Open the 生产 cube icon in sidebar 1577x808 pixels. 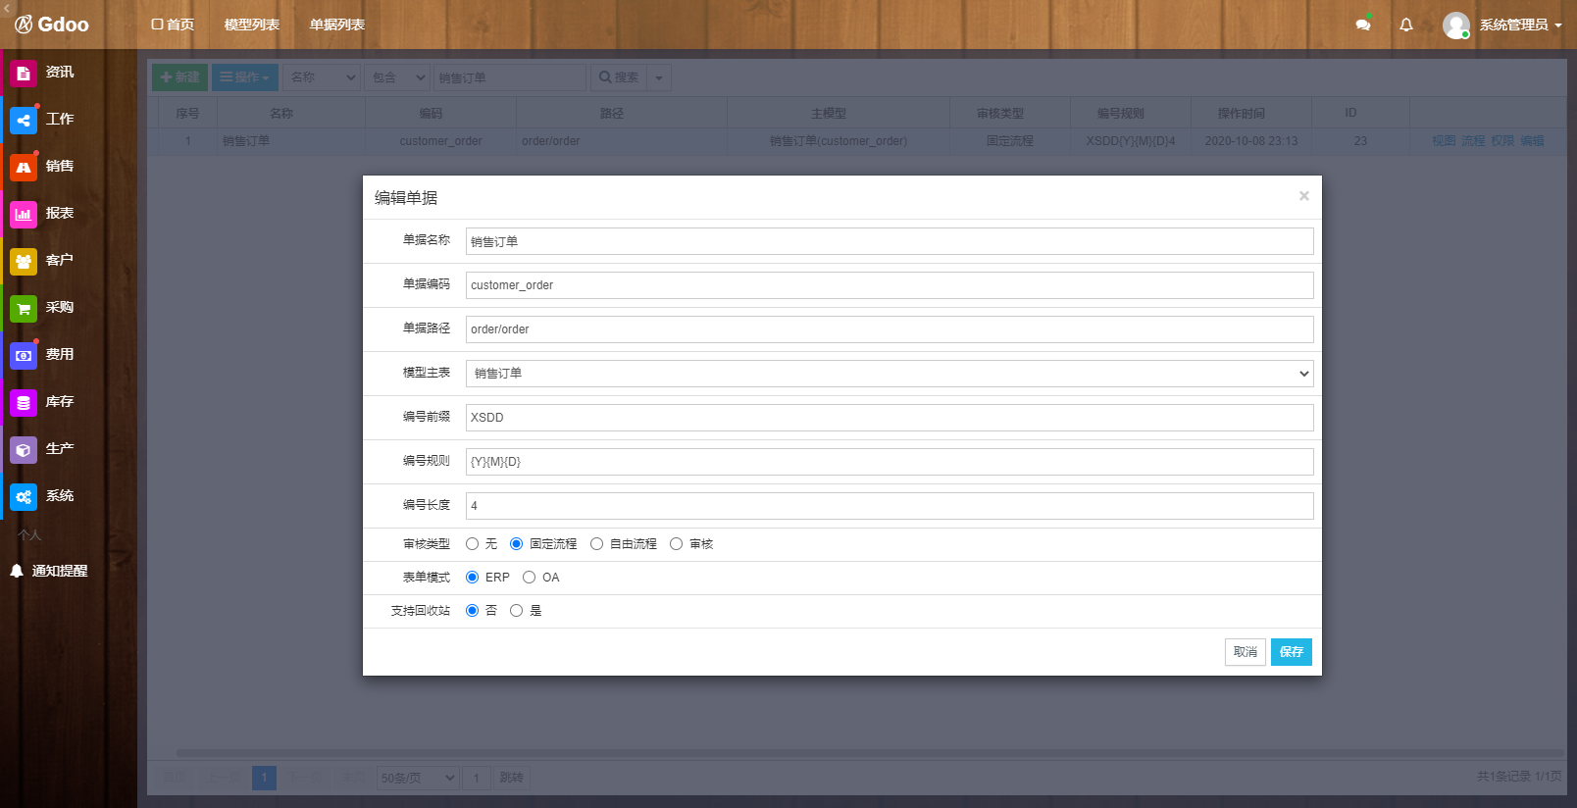tap(24, 450)
